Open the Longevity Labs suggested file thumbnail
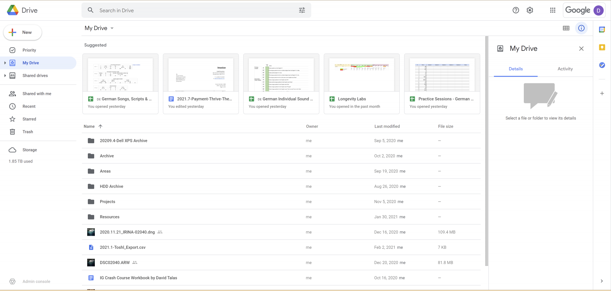 tap(362, 75)
